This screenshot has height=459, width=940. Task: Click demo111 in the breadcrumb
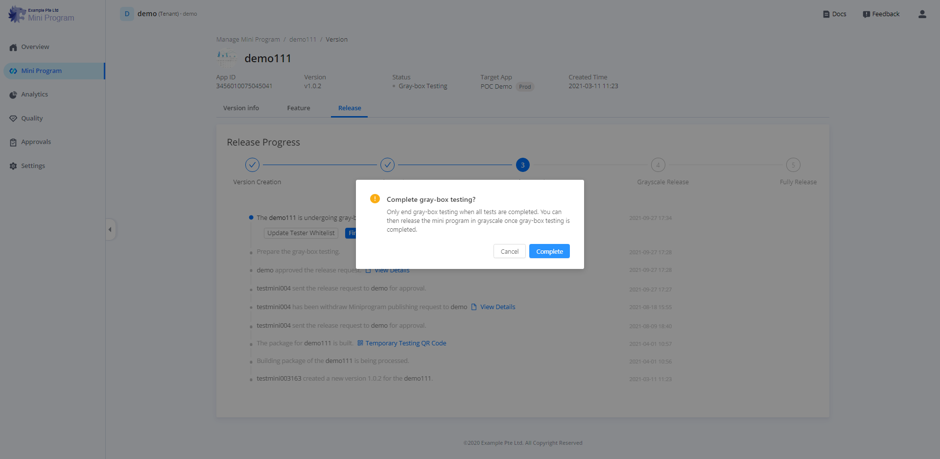(303, 40)
